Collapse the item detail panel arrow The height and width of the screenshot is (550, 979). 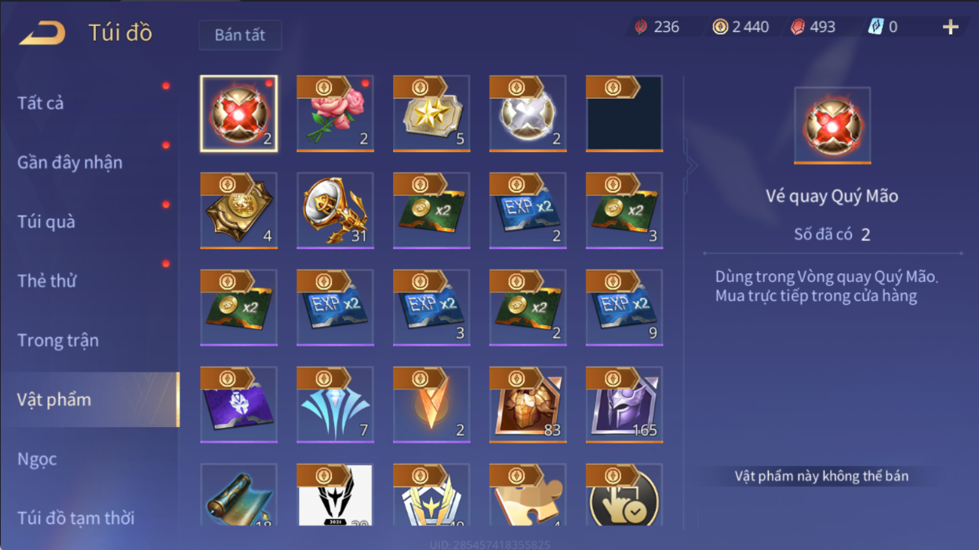pyautogui.click(x=690, y=165)
